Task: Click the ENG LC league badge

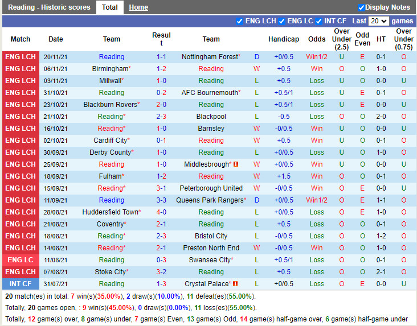Action: point(21,260)
